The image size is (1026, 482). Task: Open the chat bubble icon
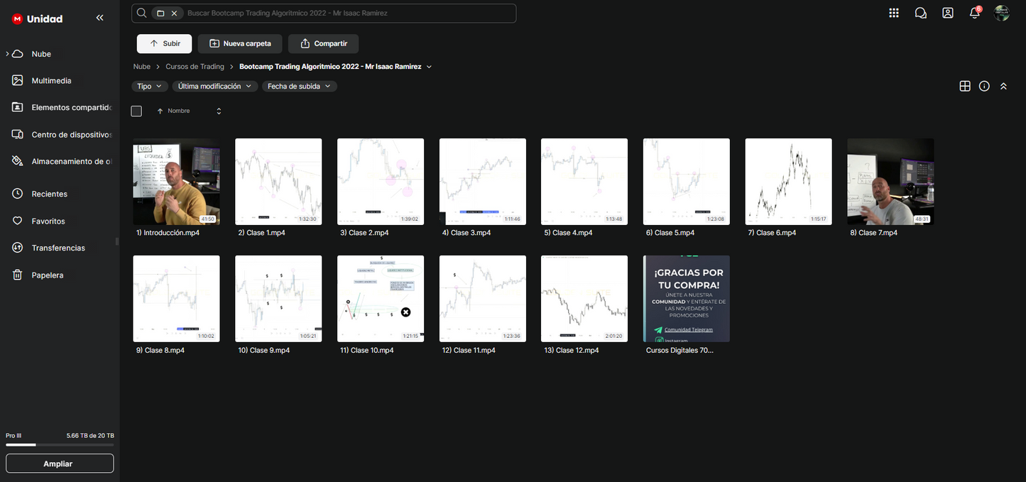click(x=921, y=13)
